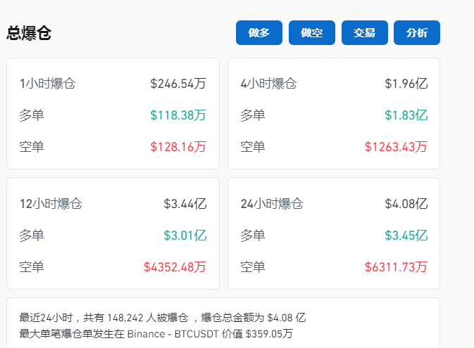Screen dimensions: 474x348
Task: Click the $1.96亿 four-hour total
Action: [x=406, y=84]
